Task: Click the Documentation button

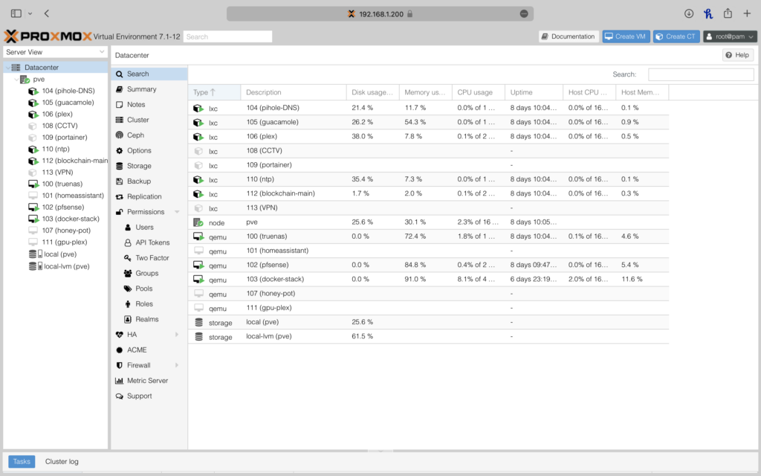Action: coord(569,36)
